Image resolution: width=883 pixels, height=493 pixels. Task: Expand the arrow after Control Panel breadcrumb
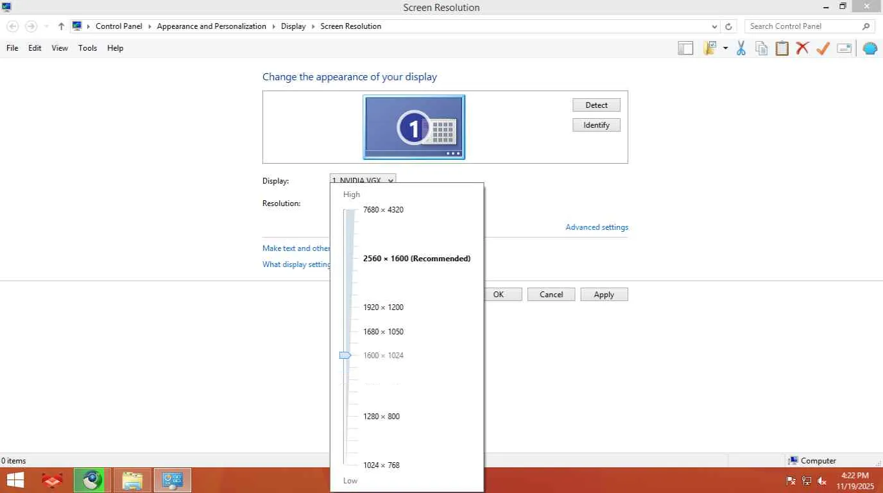(150, 26)
